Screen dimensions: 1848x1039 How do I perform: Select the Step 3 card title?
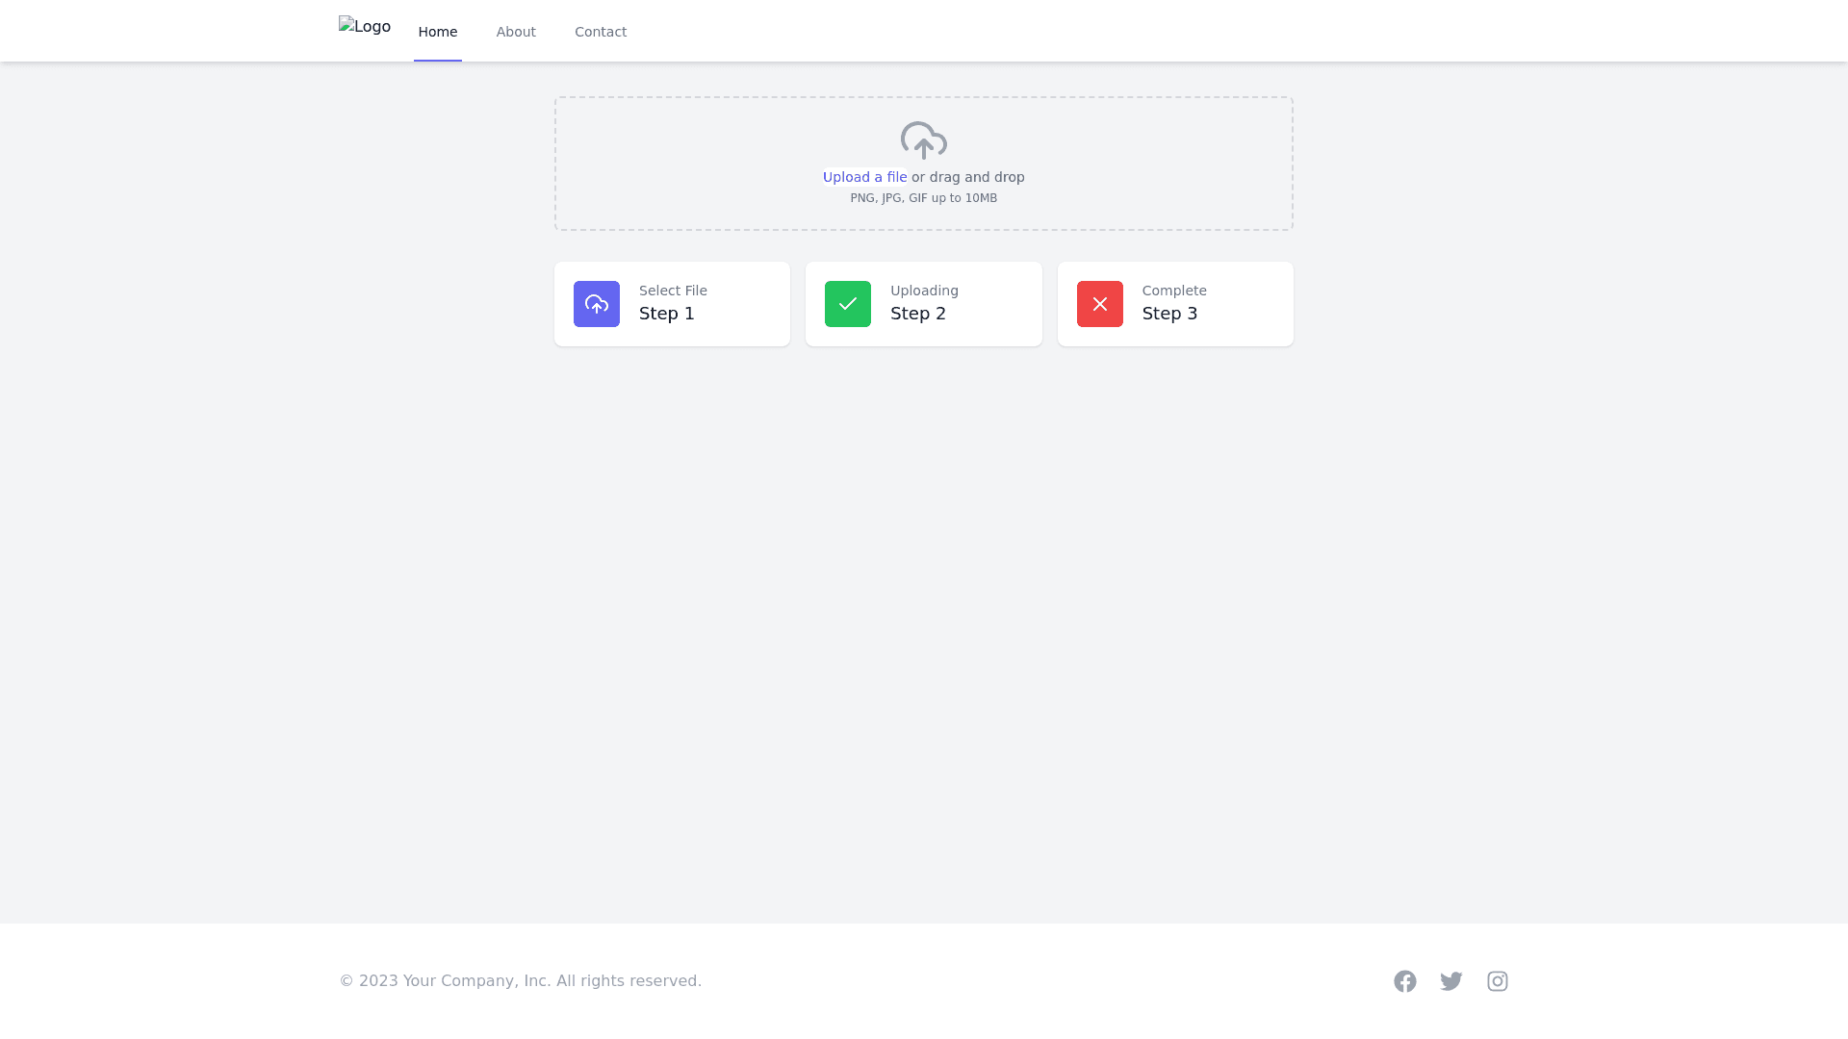[1169, 314]
